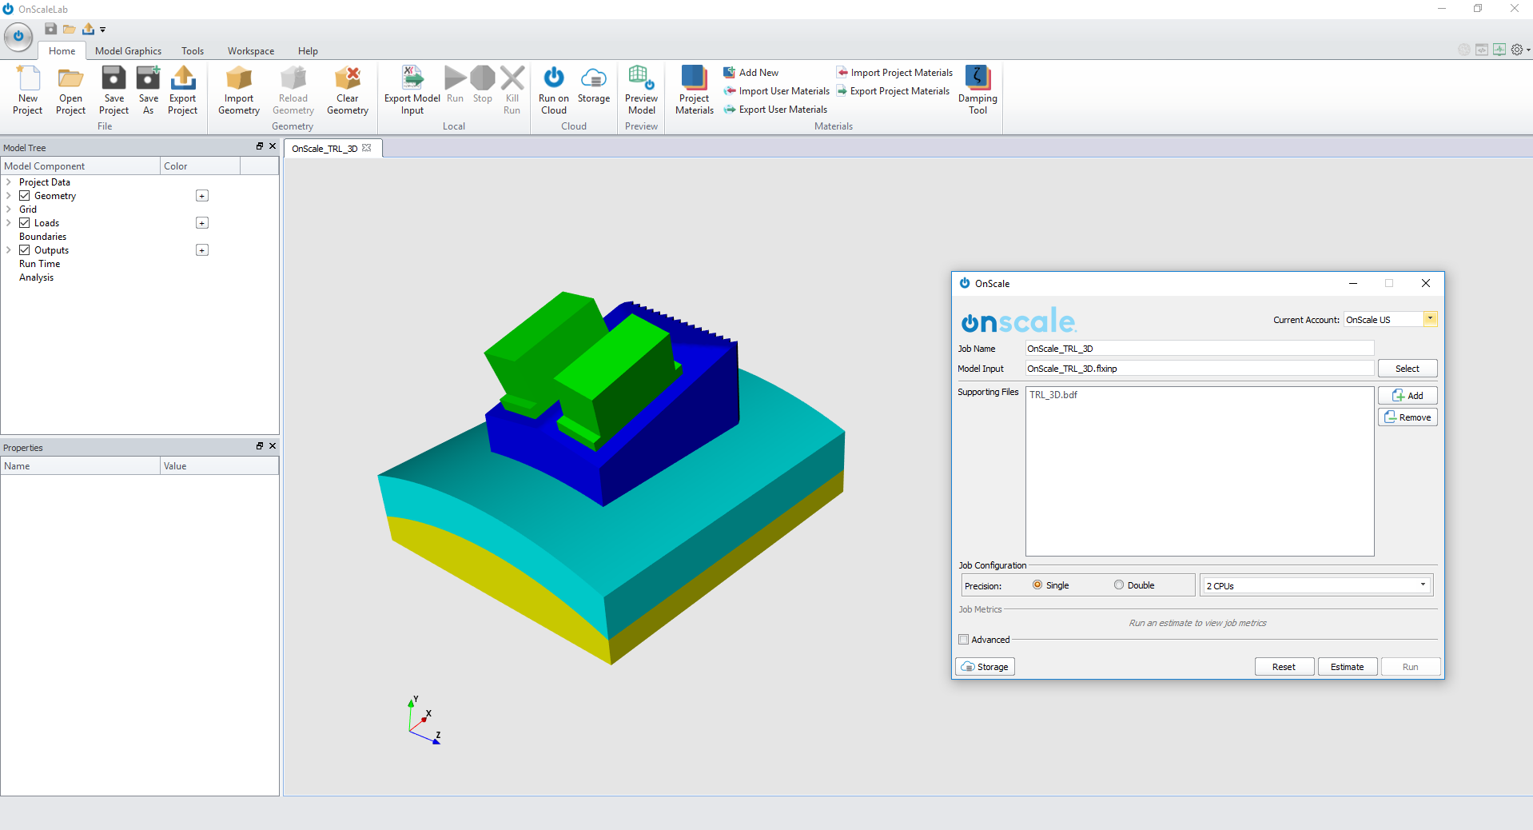Click Import Project Materials
This screenshot has width=1533, height=830.
pyautogui.click(x=894, y=73)
